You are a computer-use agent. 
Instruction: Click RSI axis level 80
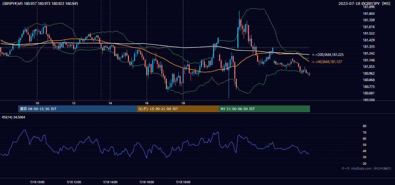[x=364, y=126]
